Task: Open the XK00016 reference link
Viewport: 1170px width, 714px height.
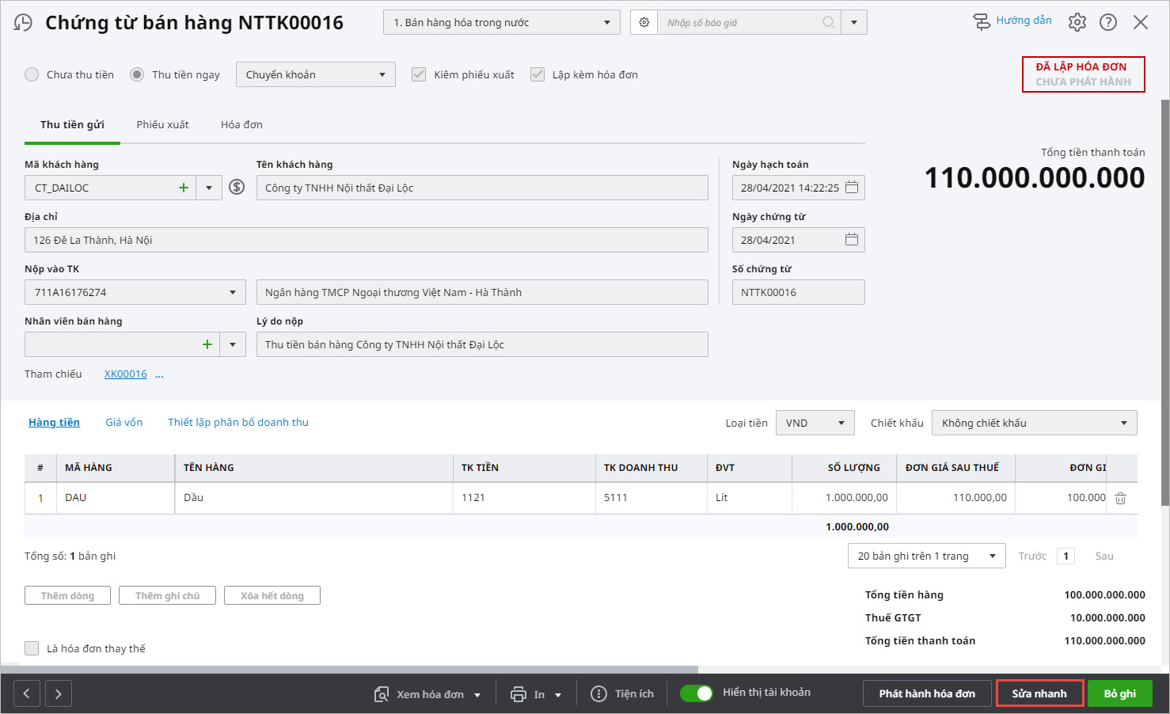Action: coord(126,374)
